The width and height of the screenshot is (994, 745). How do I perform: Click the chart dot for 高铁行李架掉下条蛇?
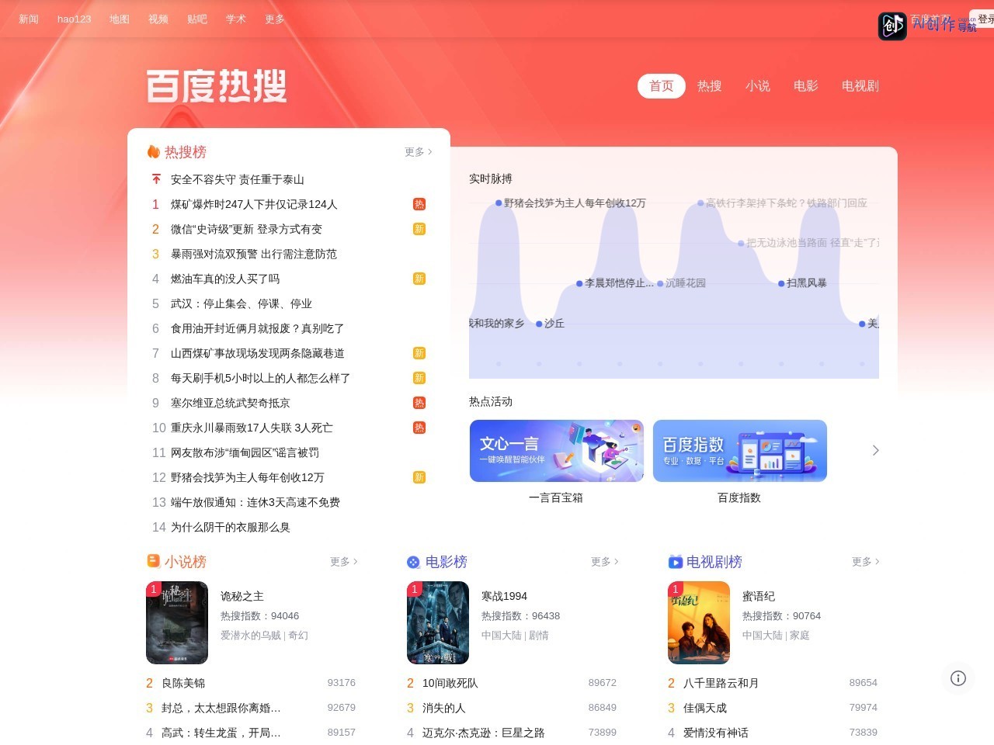point(700,203)
